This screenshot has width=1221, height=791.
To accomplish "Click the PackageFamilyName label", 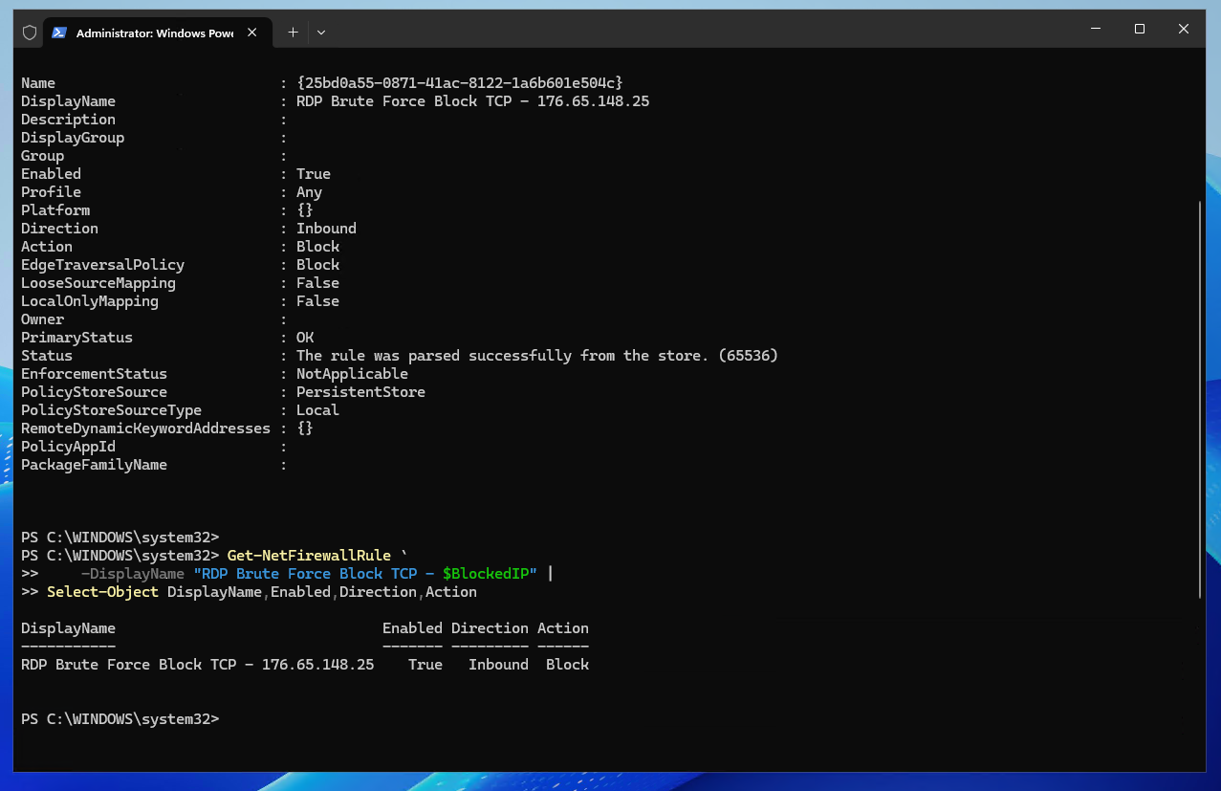I will [x=94, y=465].
